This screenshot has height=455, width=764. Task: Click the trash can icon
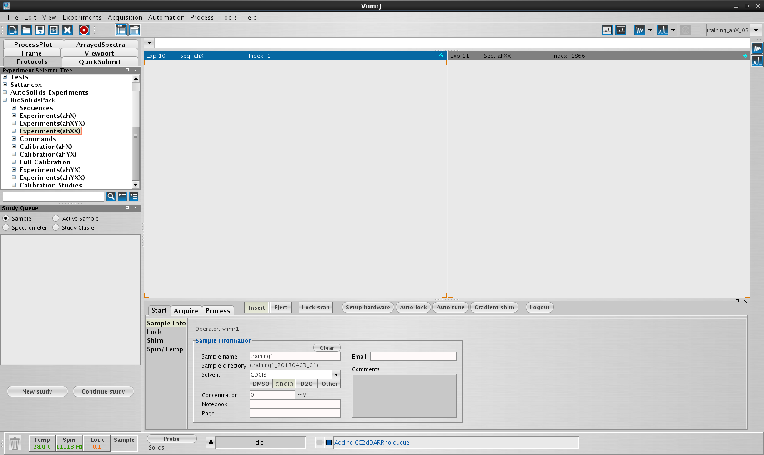15,443
